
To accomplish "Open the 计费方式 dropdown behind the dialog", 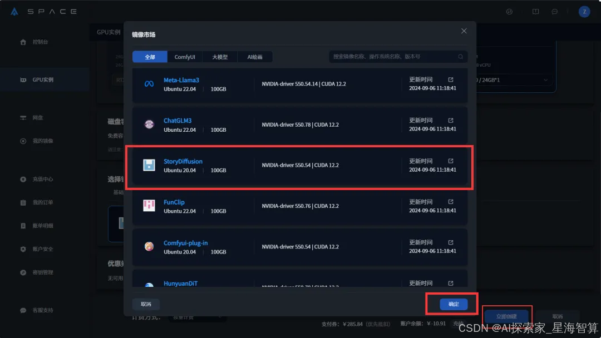I will coord(198,317).
